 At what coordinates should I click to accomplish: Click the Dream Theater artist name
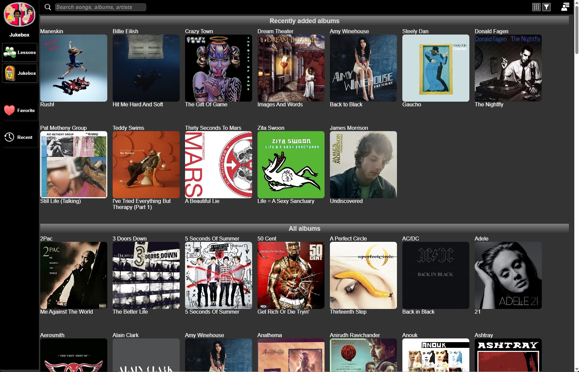tap(276, 31)
